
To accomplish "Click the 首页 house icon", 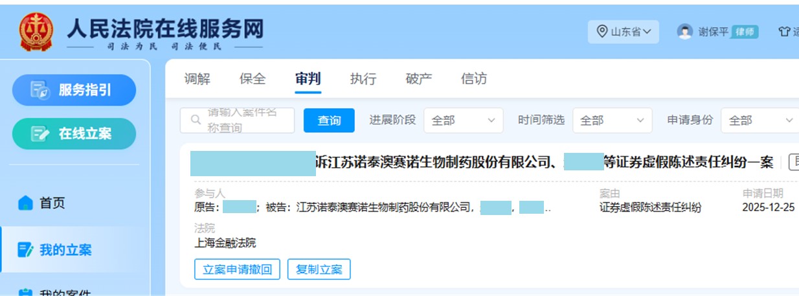I will click(25, 203).
